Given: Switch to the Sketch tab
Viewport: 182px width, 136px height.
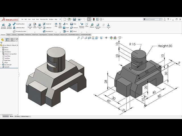Looking at the screenshot, I should pos(9,35).
